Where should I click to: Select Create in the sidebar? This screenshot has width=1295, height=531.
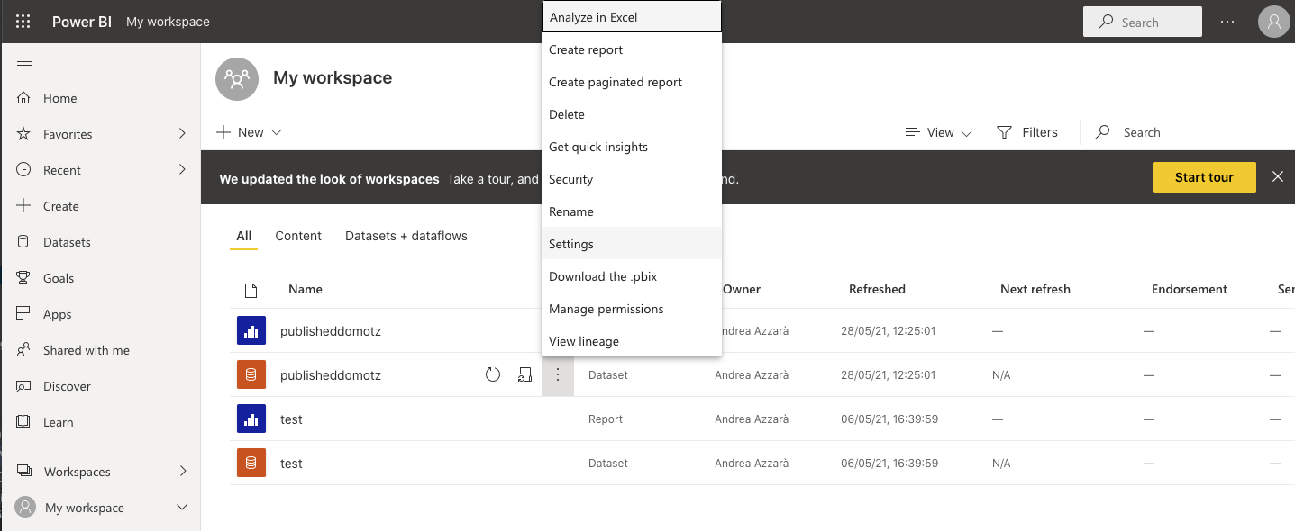100,206
